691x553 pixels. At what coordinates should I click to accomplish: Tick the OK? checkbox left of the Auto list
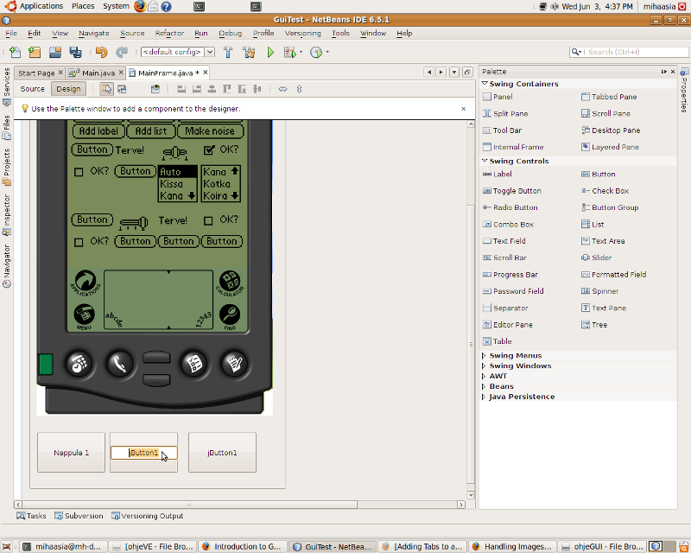pyautogui.click(x=79, y=172)
